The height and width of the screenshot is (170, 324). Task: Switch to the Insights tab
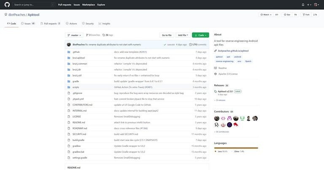[104, 24]
